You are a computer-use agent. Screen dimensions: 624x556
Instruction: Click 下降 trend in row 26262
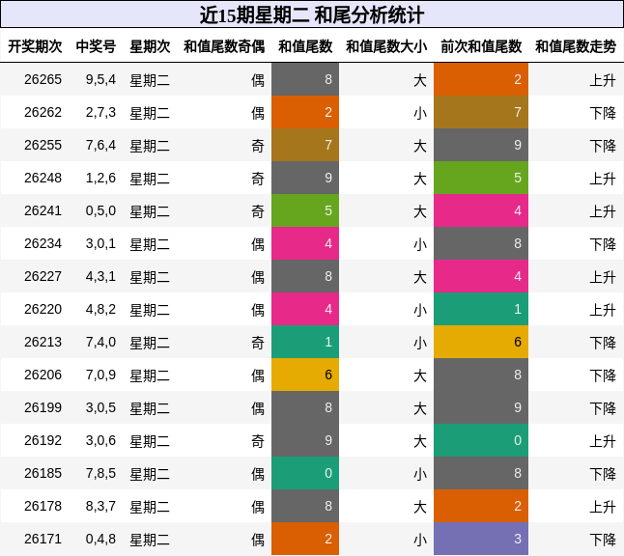tap(603, 113)
